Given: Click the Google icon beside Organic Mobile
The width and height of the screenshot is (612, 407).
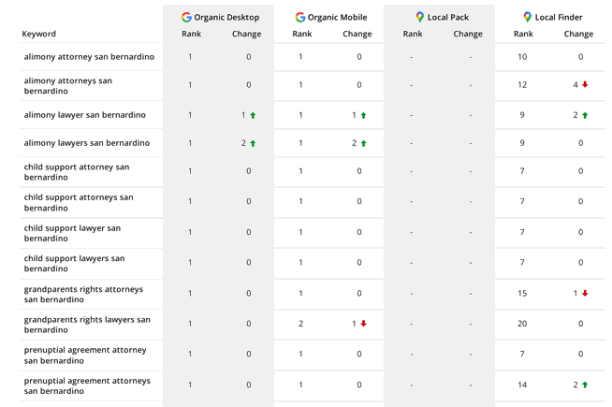Looking at the screenshot, I should tap(299, 17).
